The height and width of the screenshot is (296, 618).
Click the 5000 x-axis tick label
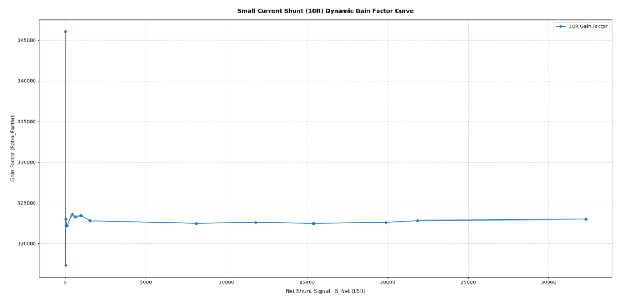pos(146,283)
